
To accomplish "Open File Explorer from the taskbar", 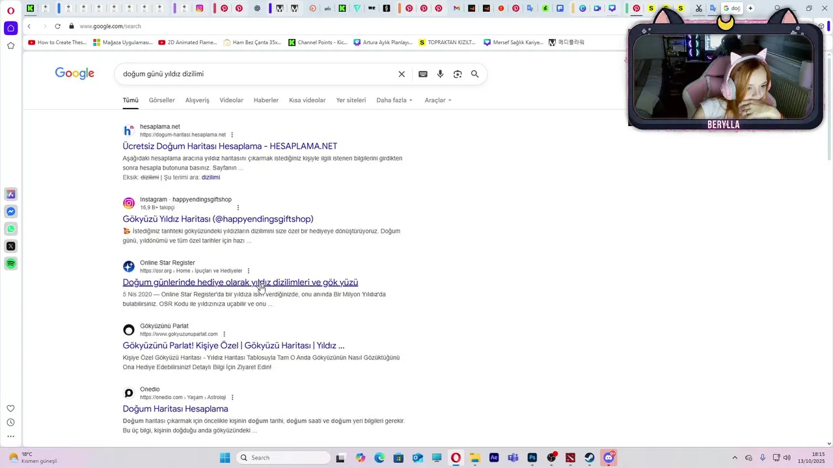I will (x=474, y=458).
